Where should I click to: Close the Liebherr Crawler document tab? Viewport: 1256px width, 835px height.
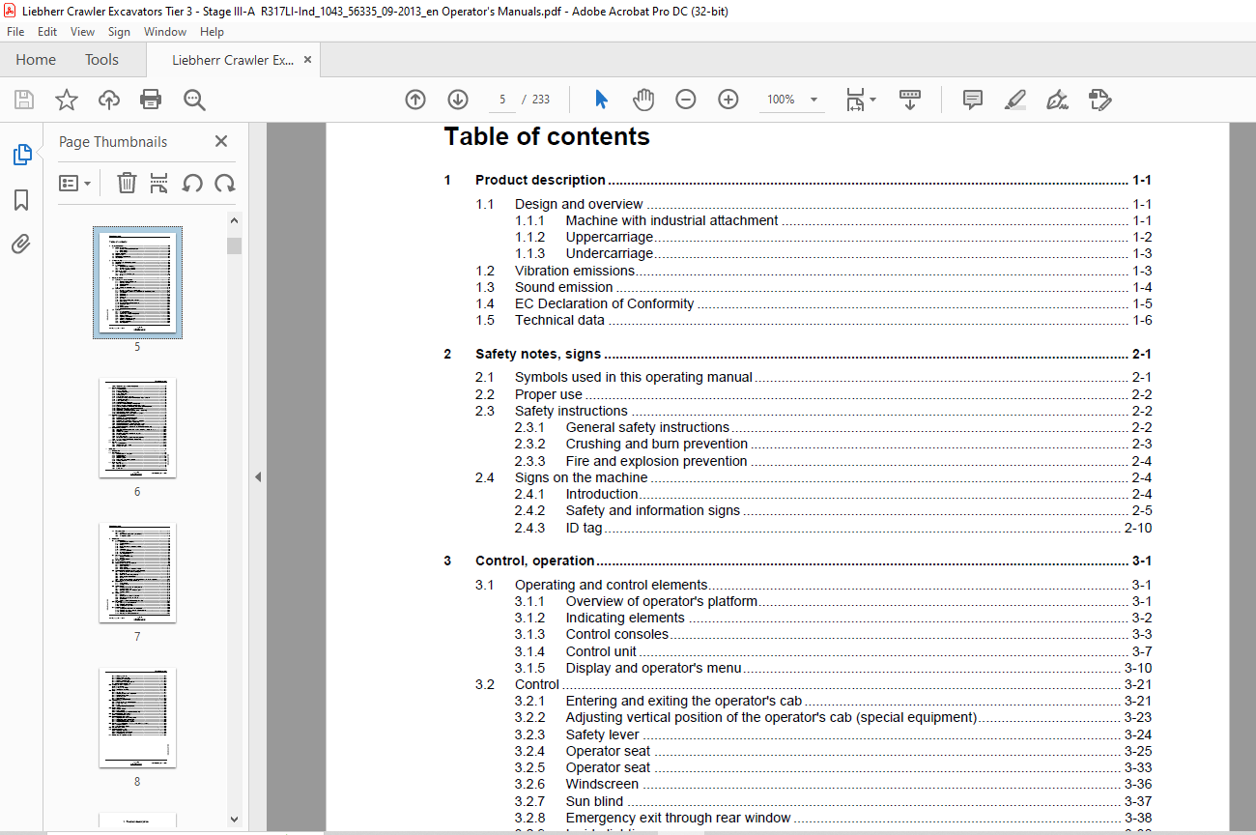tap(307, 60)
